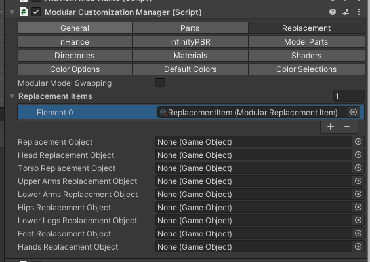Open object picker for Head Replacement Object
Viewport: 370px width, 262px height.
click(x=358, y=155)
